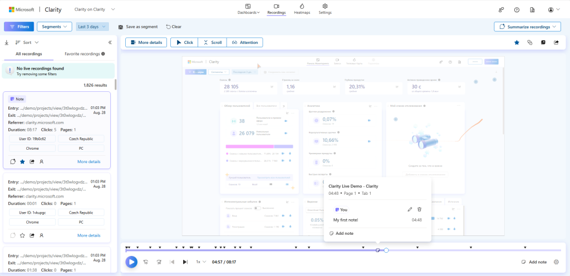Favorite the second recording with the star icon
Image resolution: width=570 pixels, height=276 pixels.
click(x=22, y=235)
